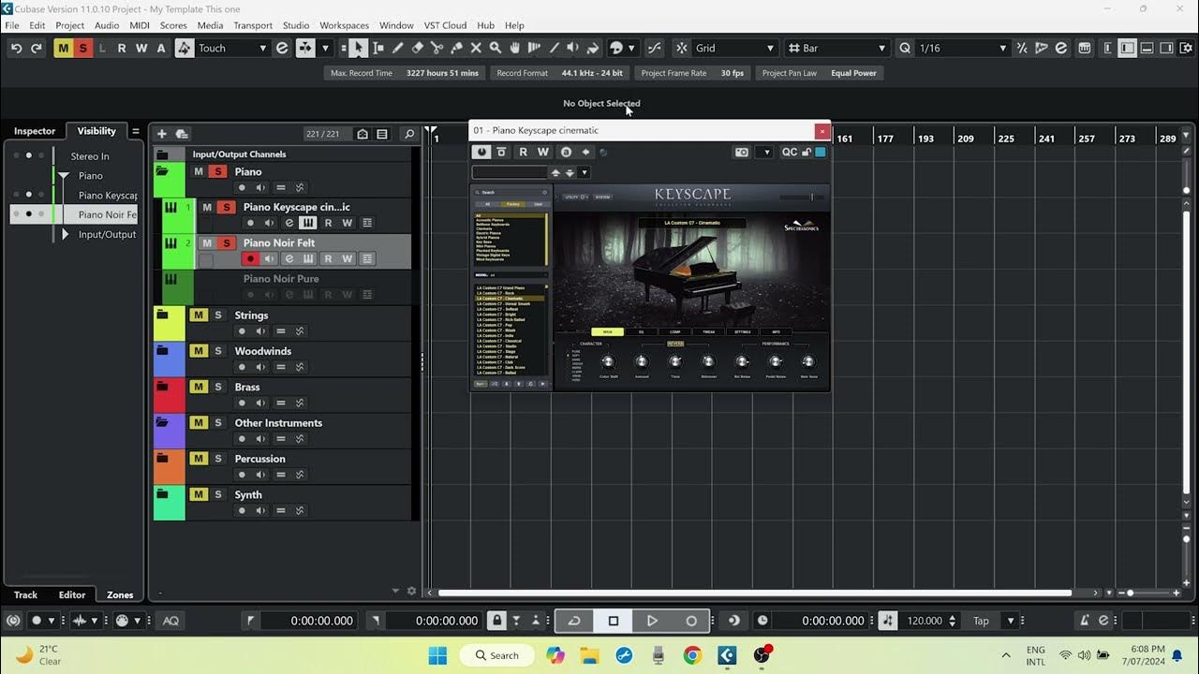Select the Mute X tool

pyautogui.click(x=476, y=48)
